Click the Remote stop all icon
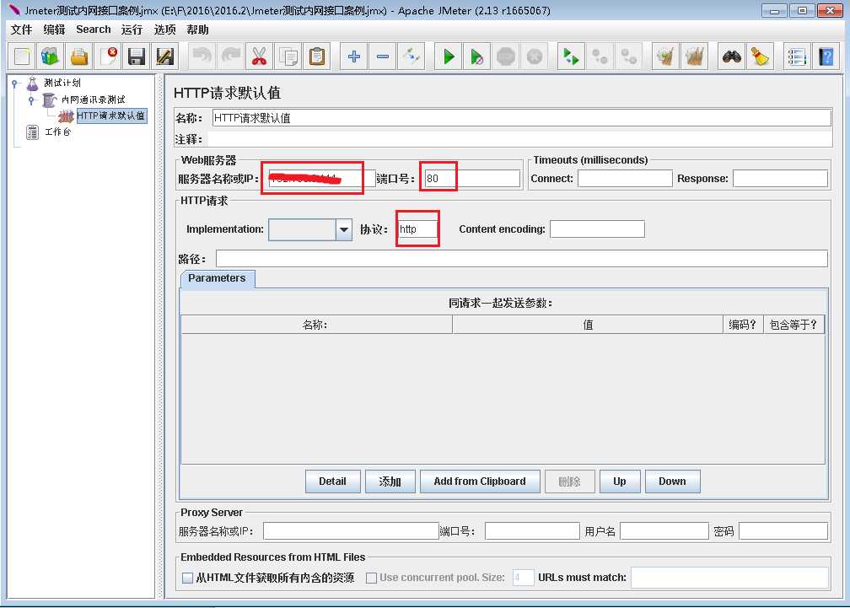 pyautogui.click(x=600, y=56)
